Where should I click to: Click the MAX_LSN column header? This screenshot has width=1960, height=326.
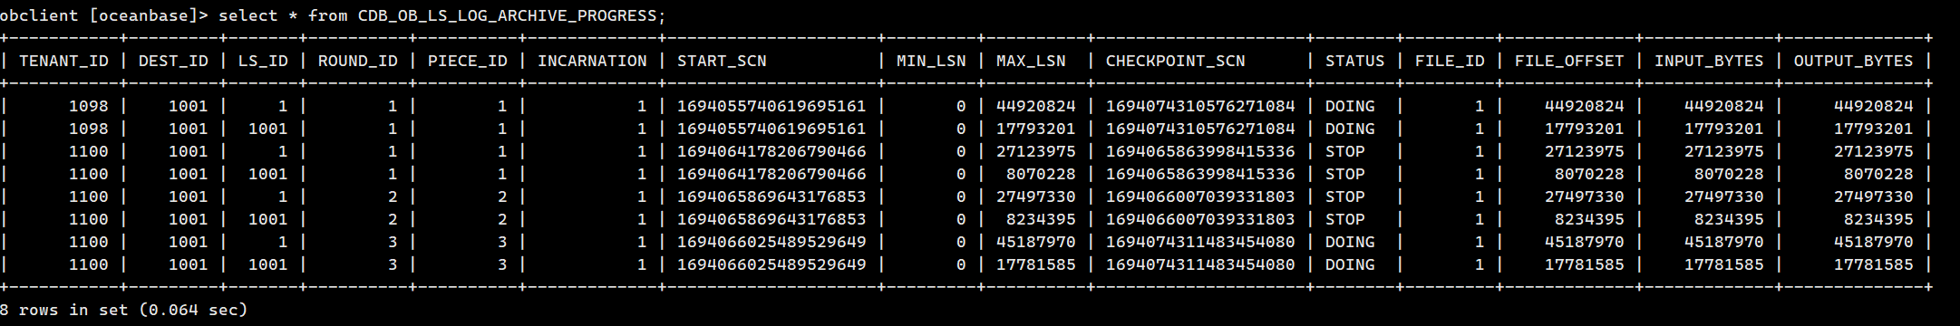click(1031, 62)
